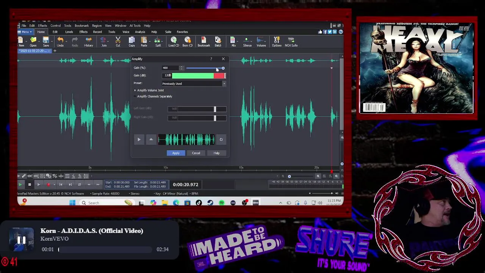Click the green main Play button
This screenshot has height=273, width=485.
[20, 185]
